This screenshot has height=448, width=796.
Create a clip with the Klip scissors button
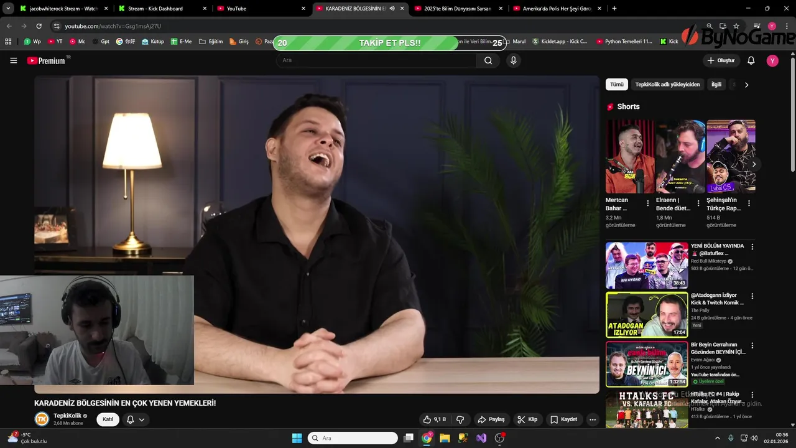pos(527,419)
